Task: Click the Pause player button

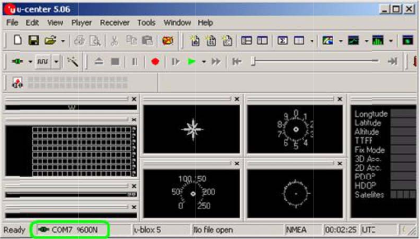Action: coord(134,62)
